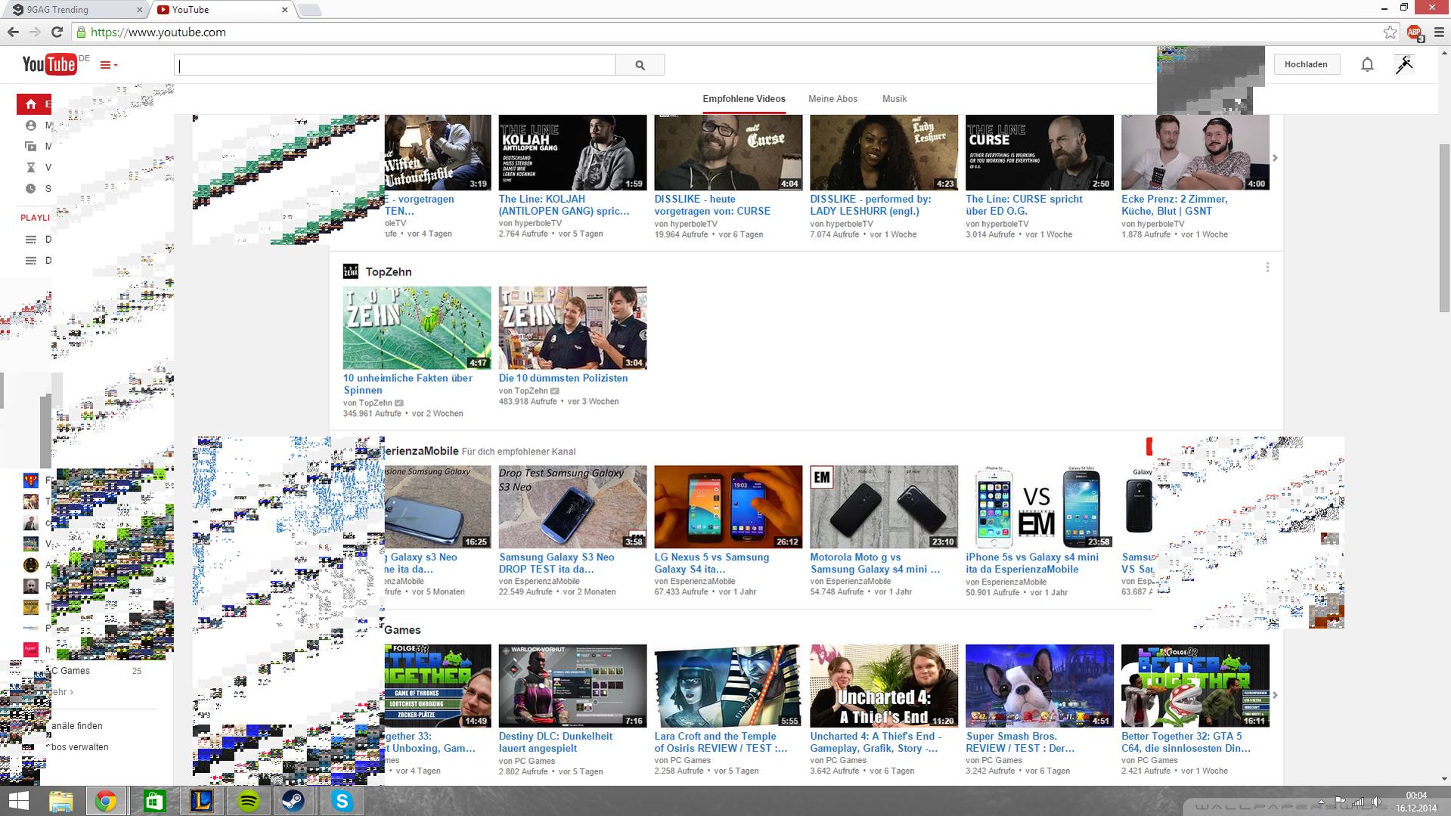Go back in the browser
The height and width of the screenshot is (816, 1451).
point(13,32)
